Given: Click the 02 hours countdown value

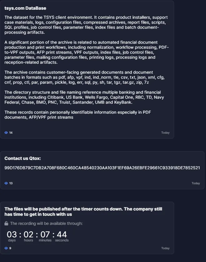Looking at the screenshot, I should [x=28, y=235].
